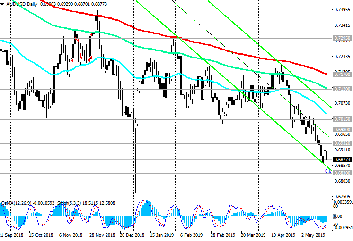Click the current price tag 0.68773
353x241 pixels.
pyautogui.click(x=341, y=160)
